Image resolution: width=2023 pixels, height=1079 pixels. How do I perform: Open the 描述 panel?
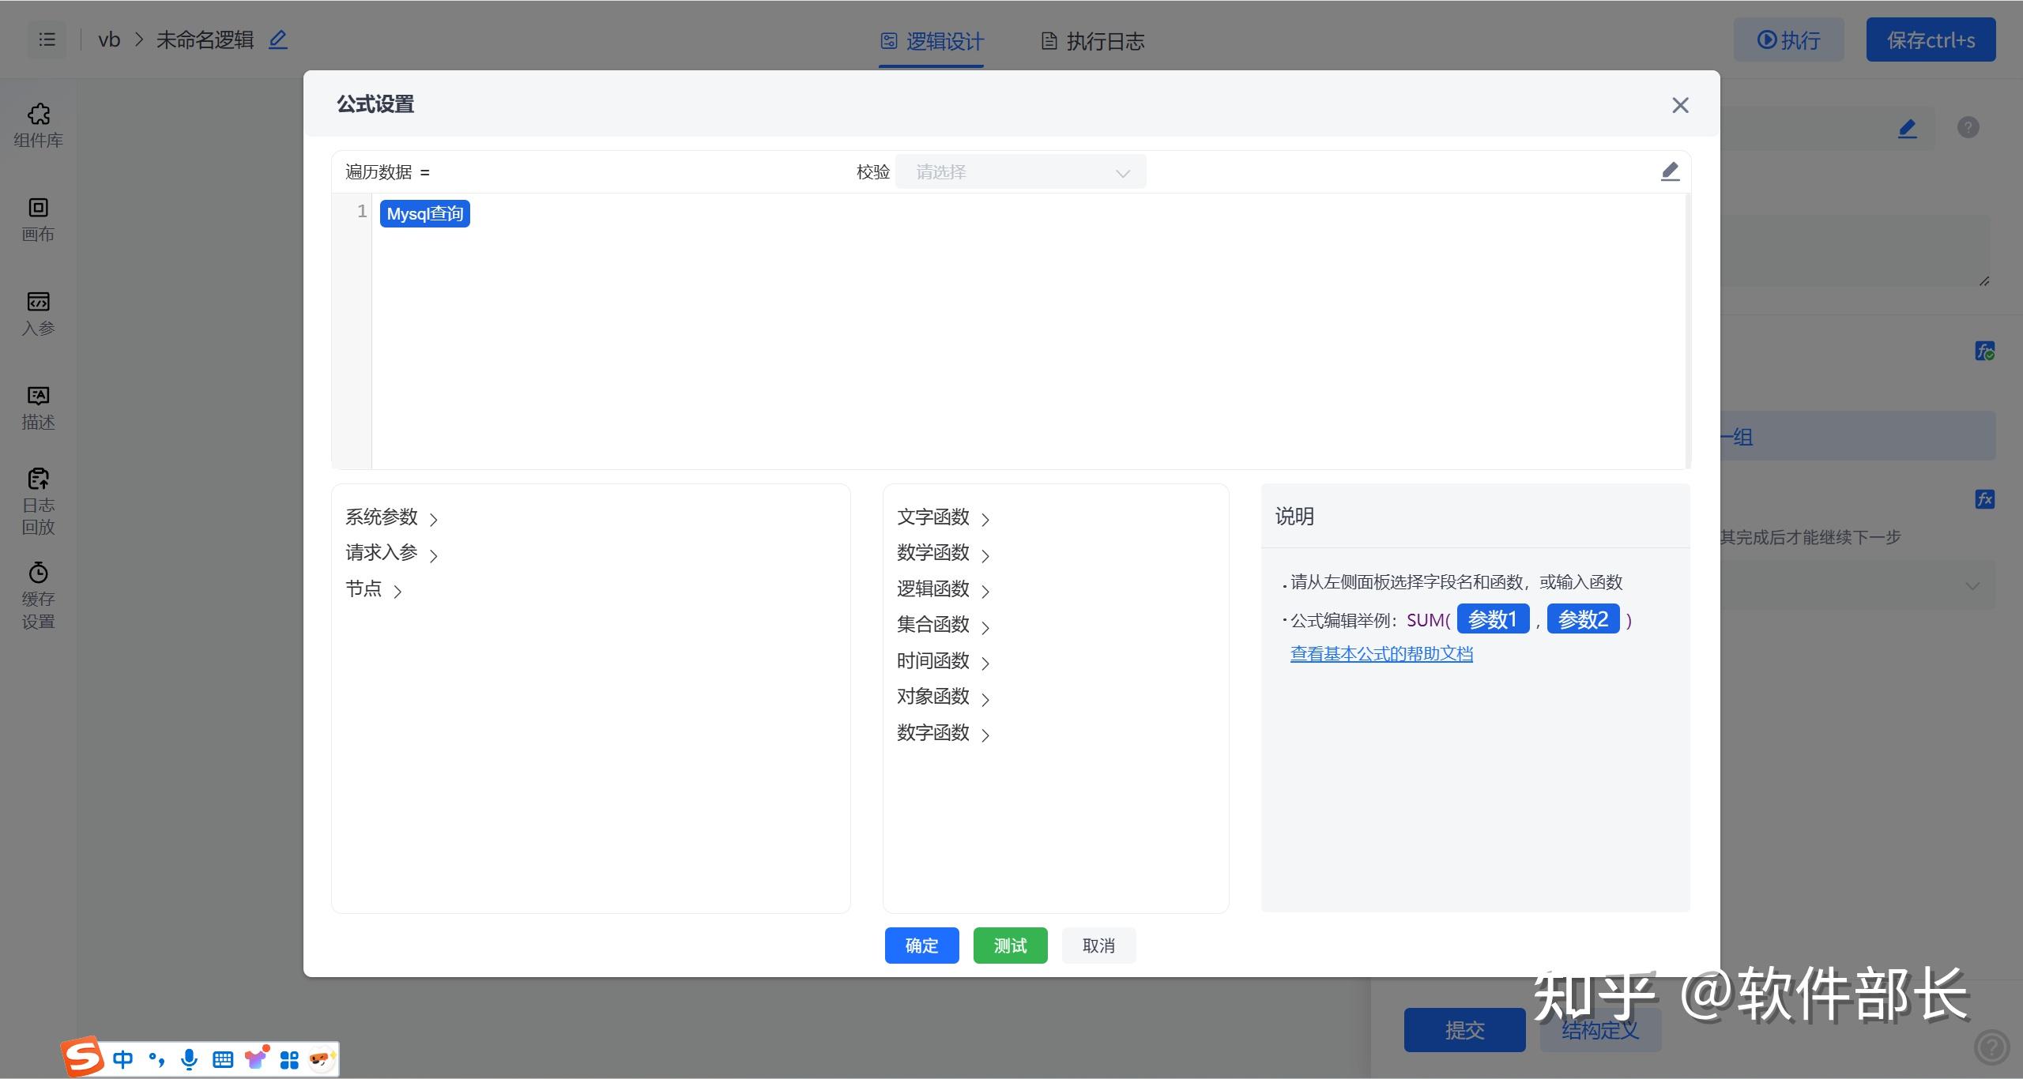coord(37,407)
